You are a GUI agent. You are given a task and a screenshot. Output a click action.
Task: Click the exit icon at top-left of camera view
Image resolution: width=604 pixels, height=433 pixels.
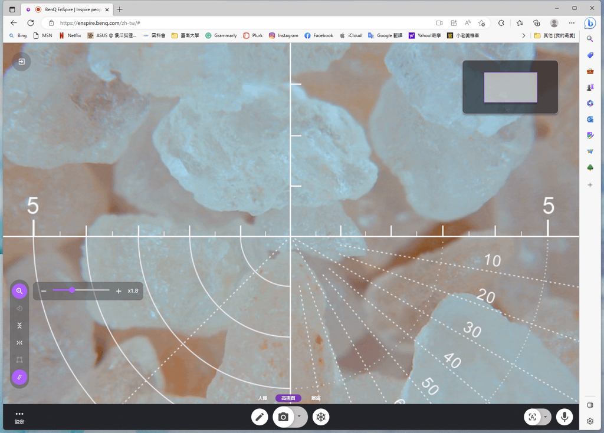click(x=22, y=62)
